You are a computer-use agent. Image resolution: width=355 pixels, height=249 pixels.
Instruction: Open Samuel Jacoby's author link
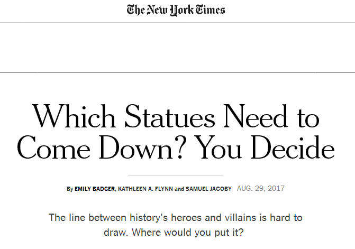point(208,189)
